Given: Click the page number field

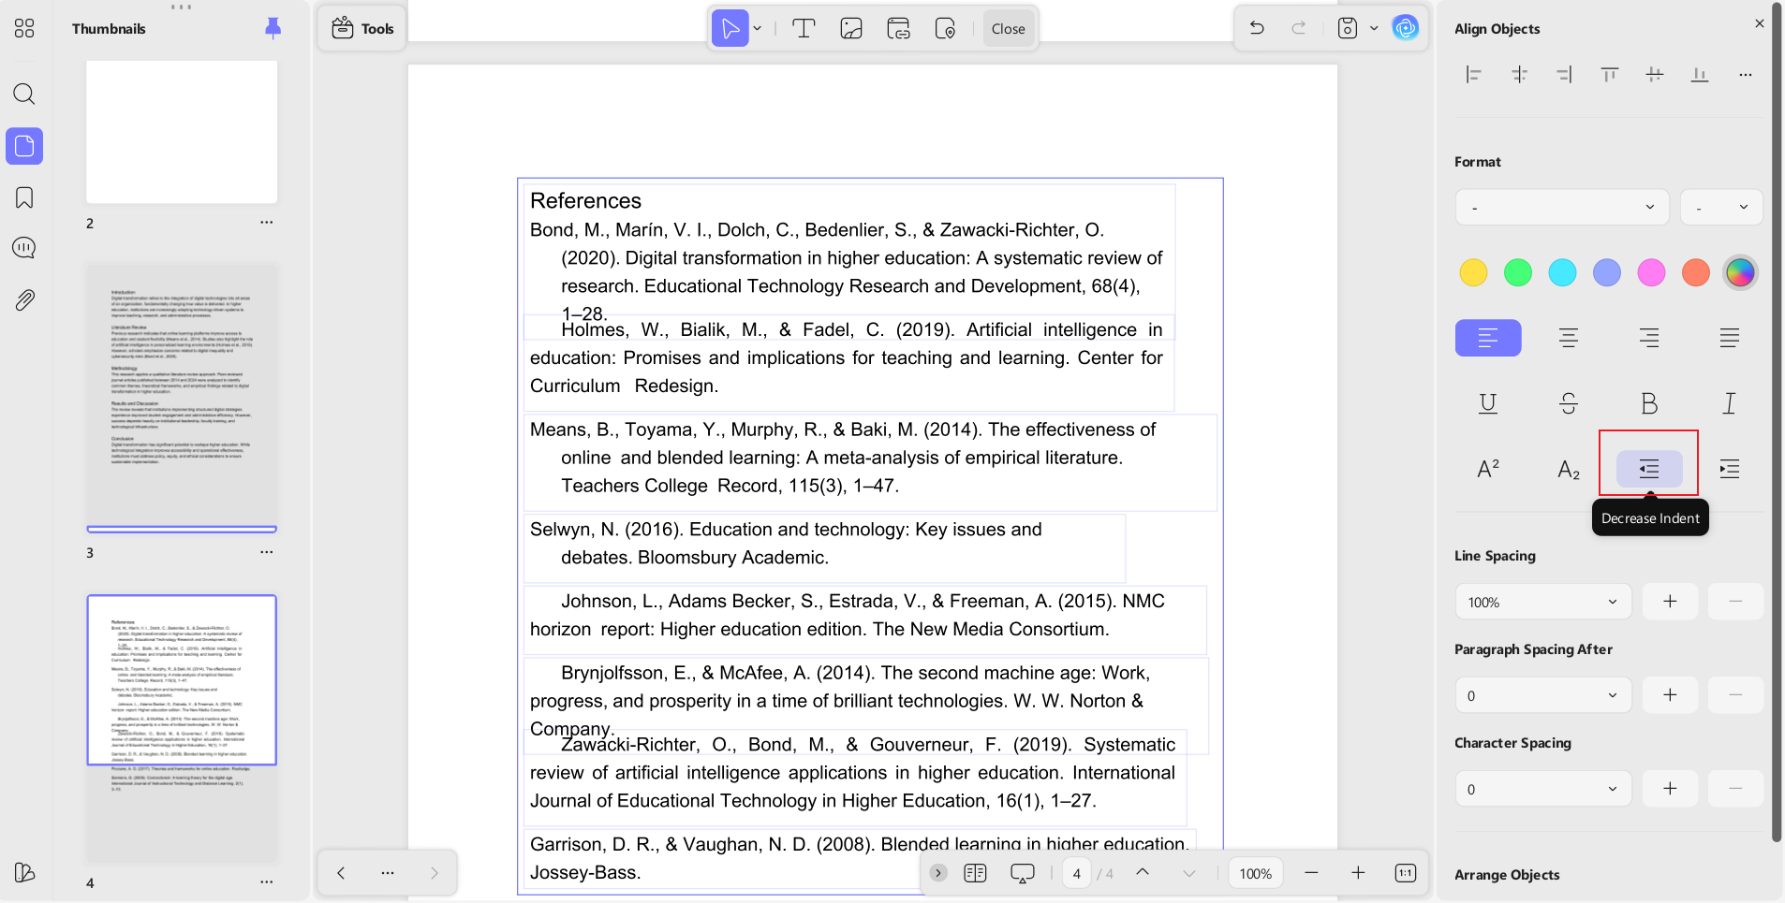Looking at the screenshot, I should [1077, 873].
